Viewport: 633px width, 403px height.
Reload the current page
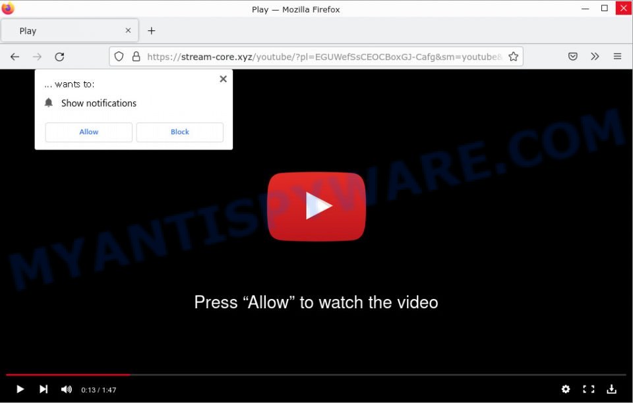point(59,57)
